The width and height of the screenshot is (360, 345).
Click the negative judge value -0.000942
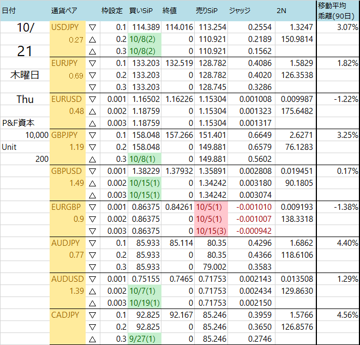pos(254,231)
